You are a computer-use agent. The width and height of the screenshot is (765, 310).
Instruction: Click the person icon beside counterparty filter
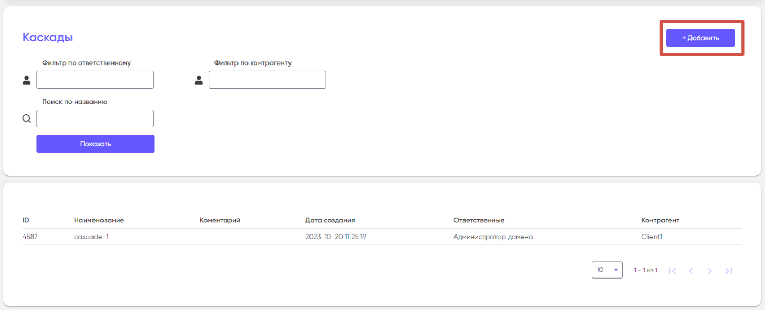point(199,80)
